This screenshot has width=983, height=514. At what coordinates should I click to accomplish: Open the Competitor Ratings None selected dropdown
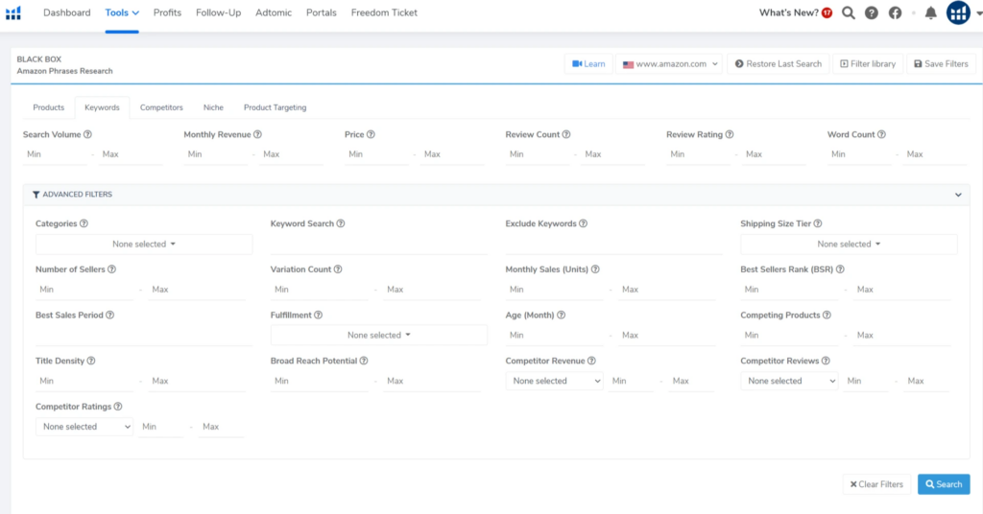(84, 427)
